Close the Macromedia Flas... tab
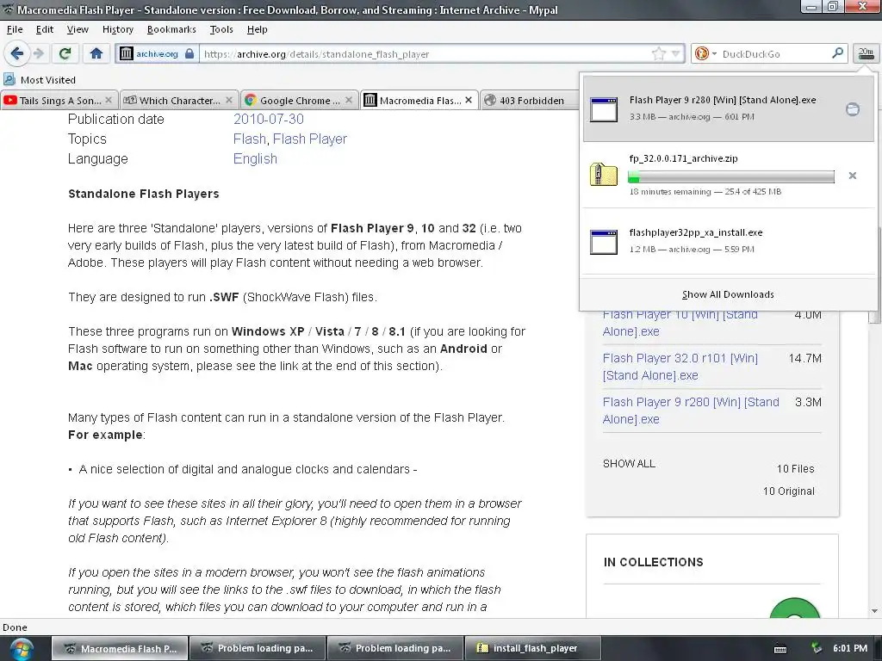This screenshot has height=661, width=882. [x=469, y=100]
